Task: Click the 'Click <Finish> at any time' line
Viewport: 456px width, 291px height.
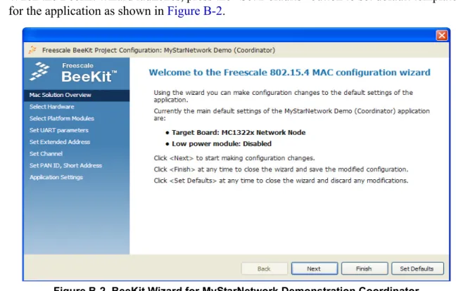Action: pyautogui.click(x=281, y=169)
